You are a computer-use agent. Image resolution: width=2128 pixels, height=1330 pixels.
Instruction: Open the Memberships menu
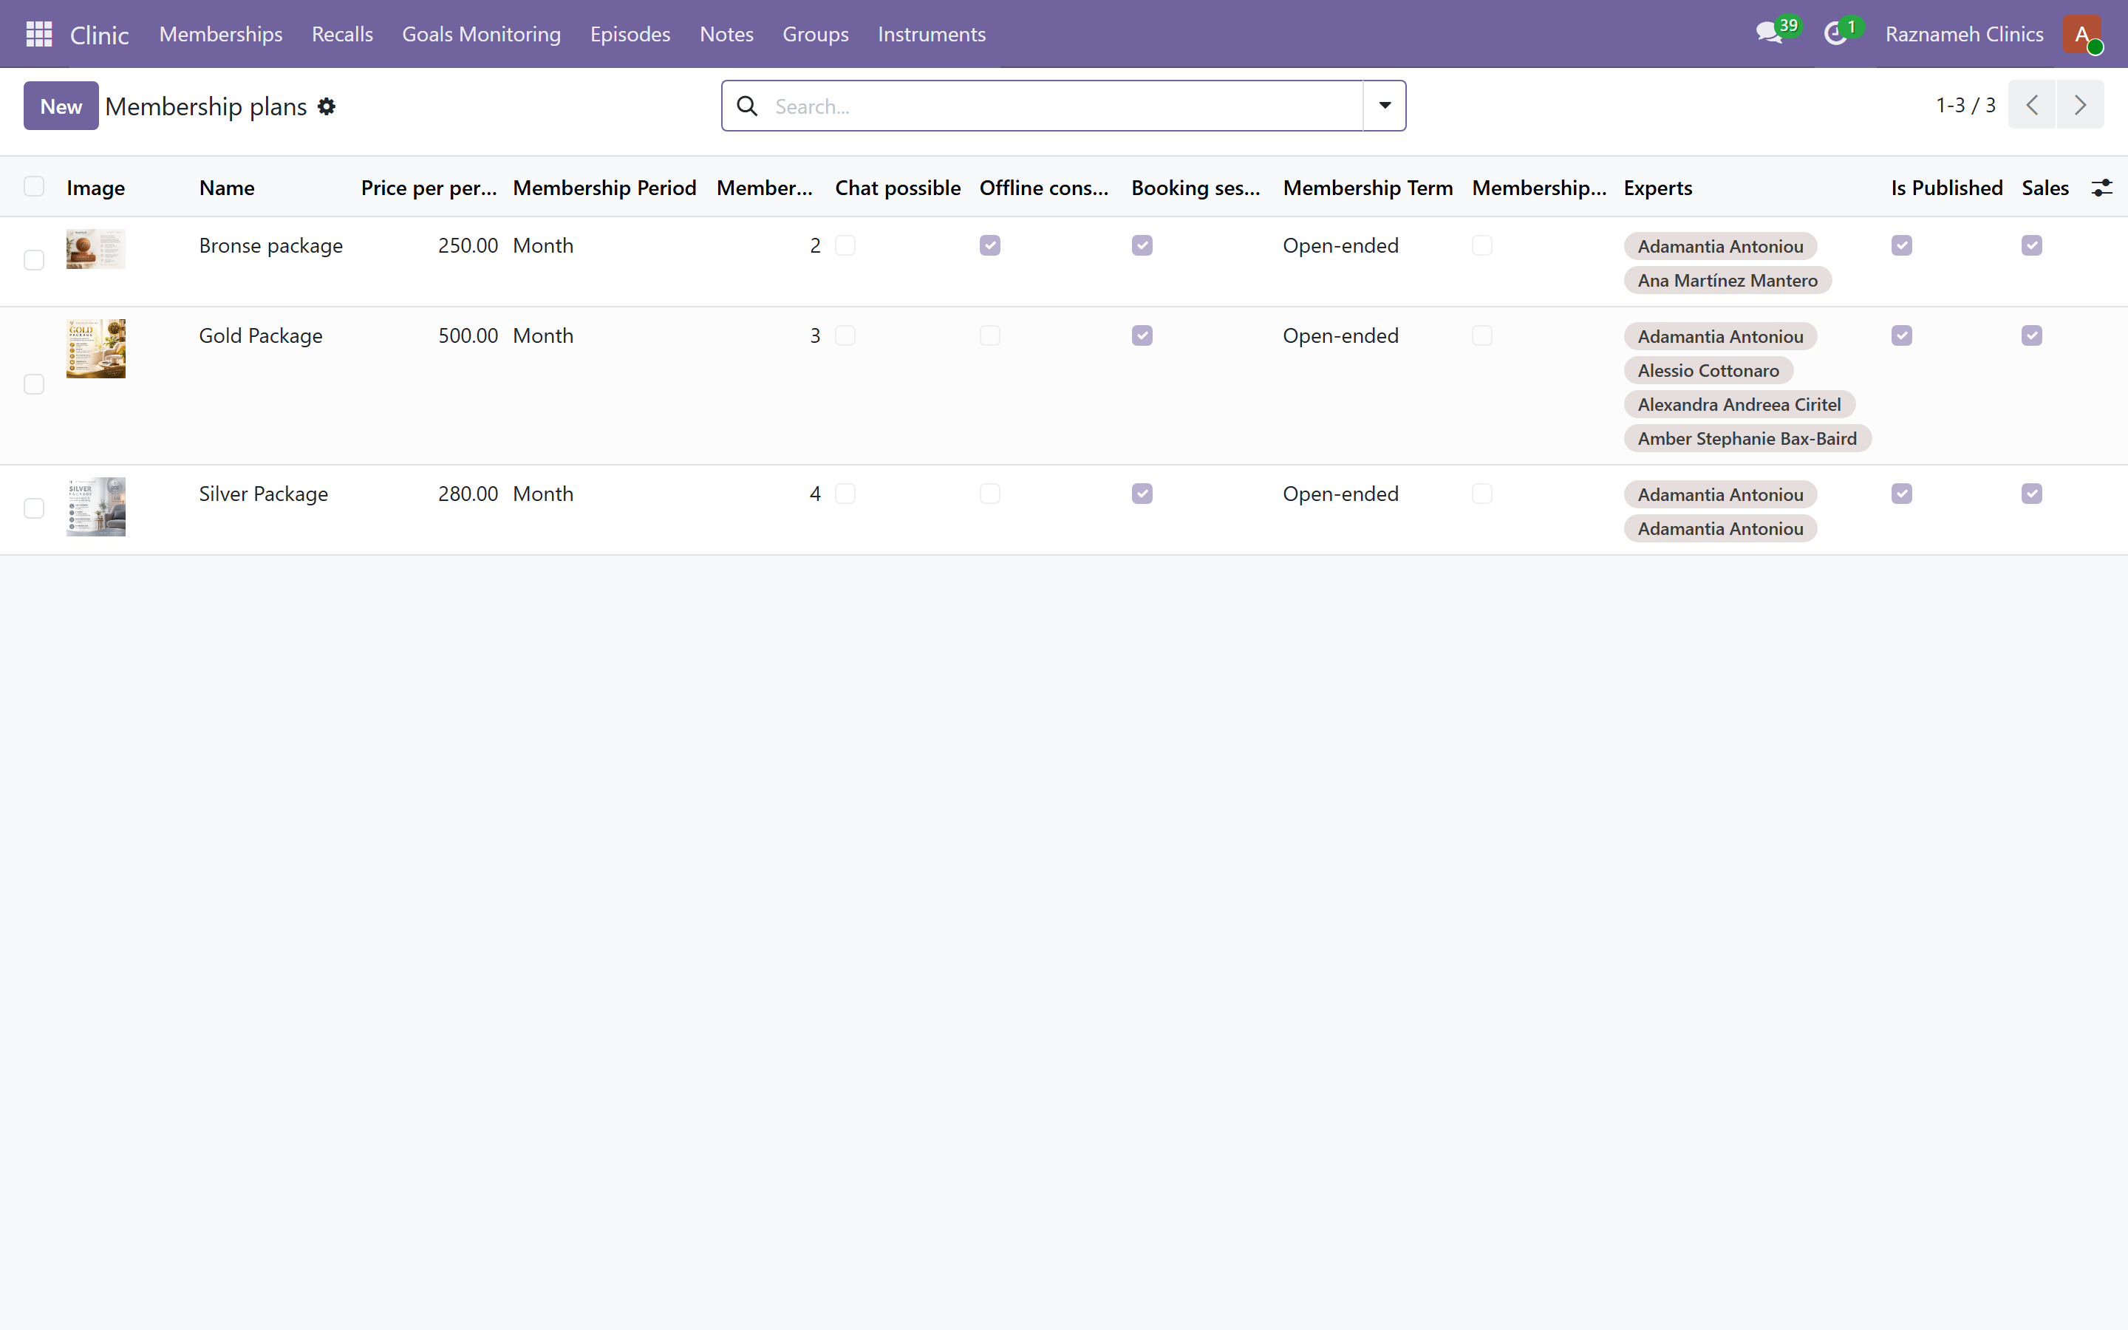221,34
